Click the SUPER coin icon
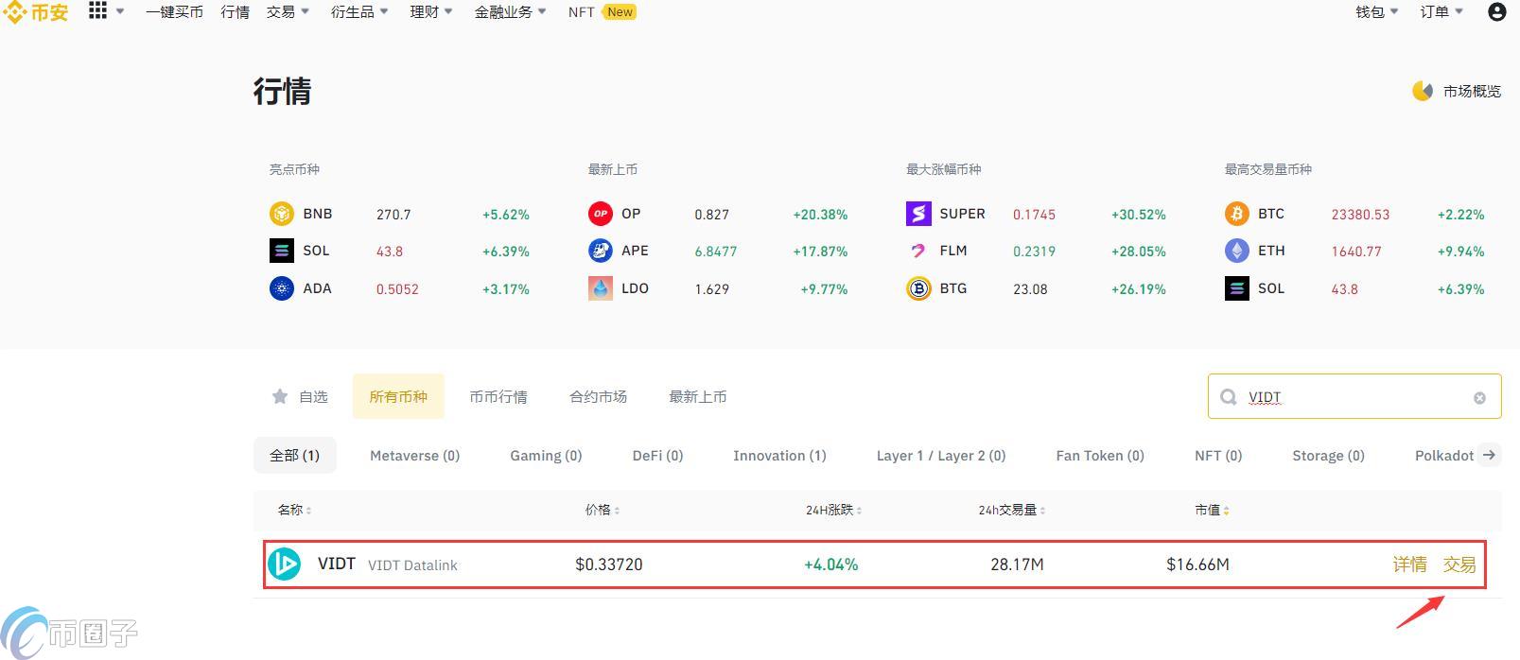This screenshot has height=660, width=1520. pyautogui.click(x=918, y=214)
